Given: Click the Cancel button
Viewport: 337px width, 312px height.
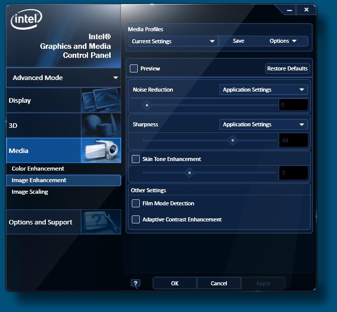Looking at the screenshot, I should pyautogui.click(x=219, y=283).
